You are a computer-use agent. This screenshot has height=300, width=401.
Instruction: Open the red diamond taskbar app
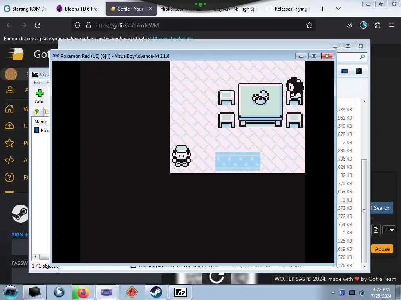pyautogui.click(x=132, y=292)
